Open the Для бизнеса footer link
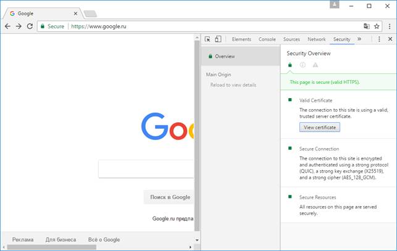The image size is (397, 251). click(61, 240)
